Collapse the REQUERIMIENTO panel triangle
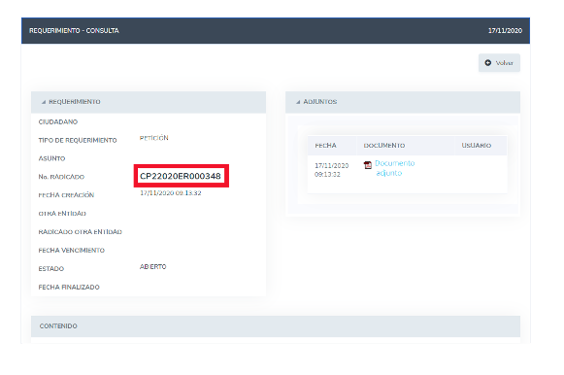Image resolution: width=564 pixels, height=375 pixels. [x=44, y=102]
